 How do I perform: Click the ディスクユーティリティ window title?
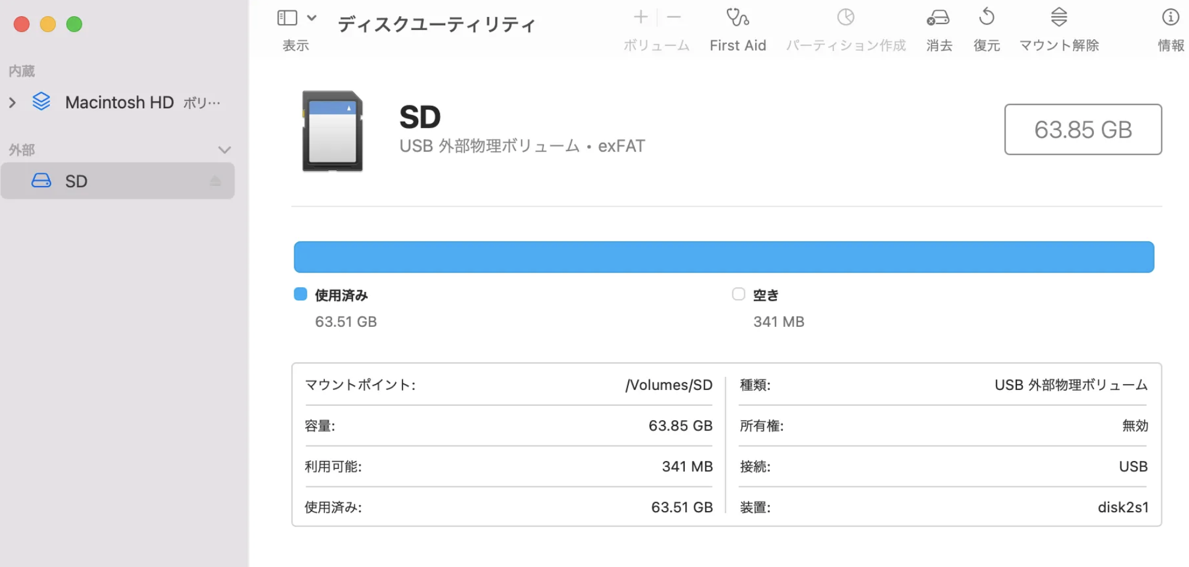[x=437, y=25]
